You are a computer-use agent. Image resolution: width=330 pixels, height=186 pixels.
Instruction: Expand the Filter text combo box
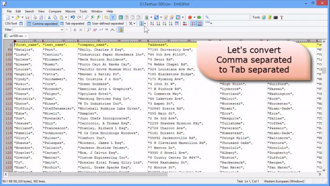click(x=62, y=30)
